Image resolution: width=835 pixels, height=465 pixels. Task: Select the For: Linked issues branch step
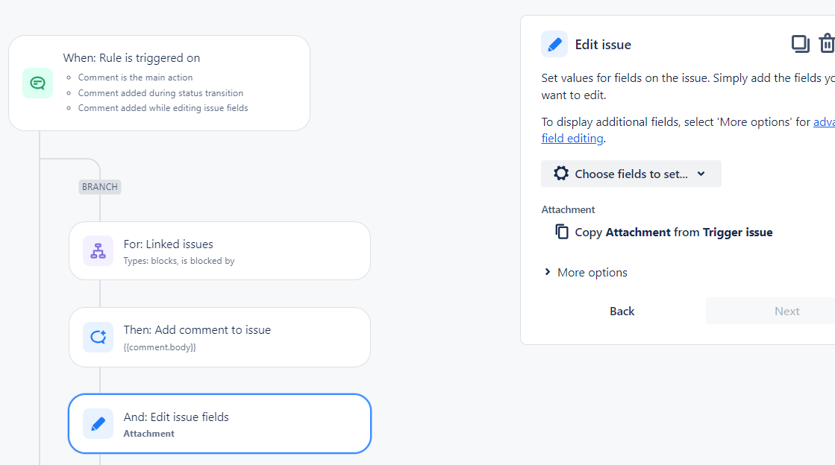pos(219,250)
